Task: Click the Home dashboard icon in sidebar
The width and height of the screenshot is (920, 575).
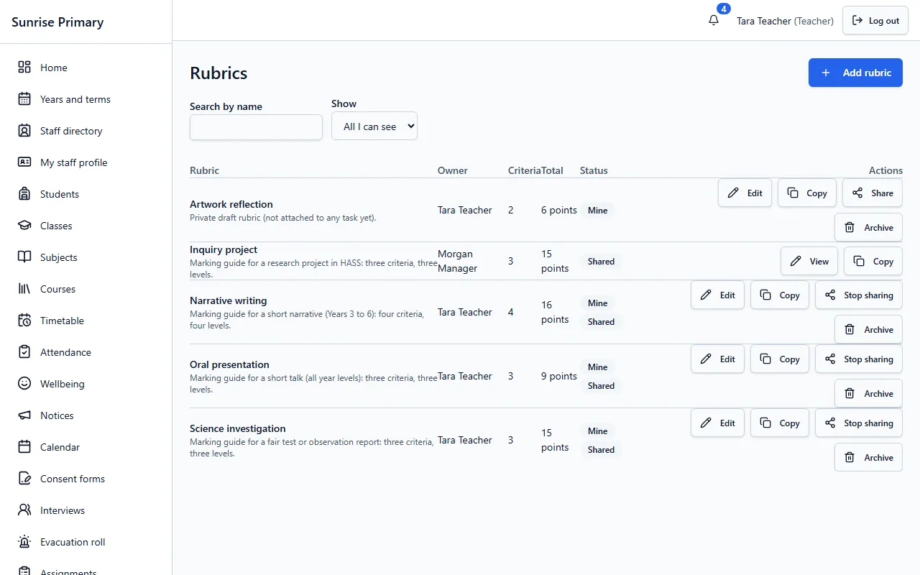Action: (24, 68)
